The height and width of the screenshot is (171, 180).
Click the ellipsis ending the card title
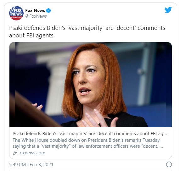(x=165, y=134)
